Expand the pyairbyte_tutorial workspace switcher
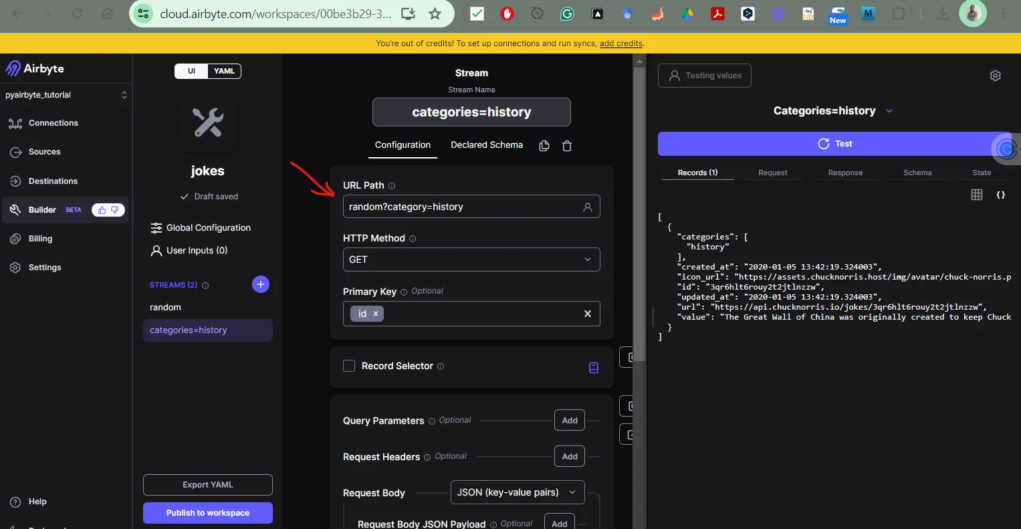1021x529 pixels. (66, 95)
